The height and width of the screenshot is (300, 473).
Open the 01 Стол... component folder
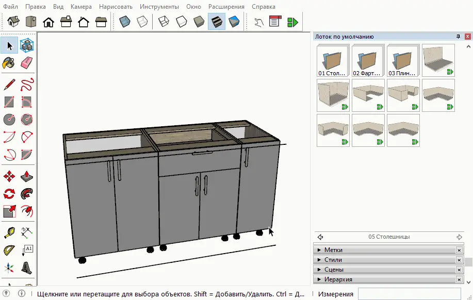tap(333, 60)
